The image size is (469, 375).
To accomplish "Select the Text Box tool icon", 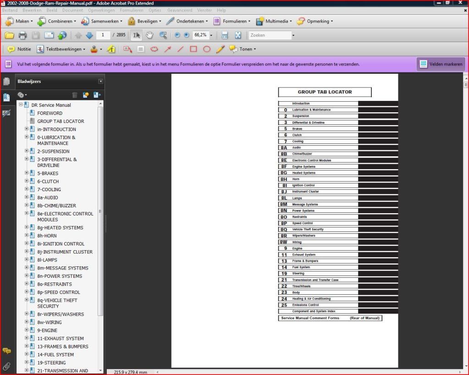I will (141, 49).
